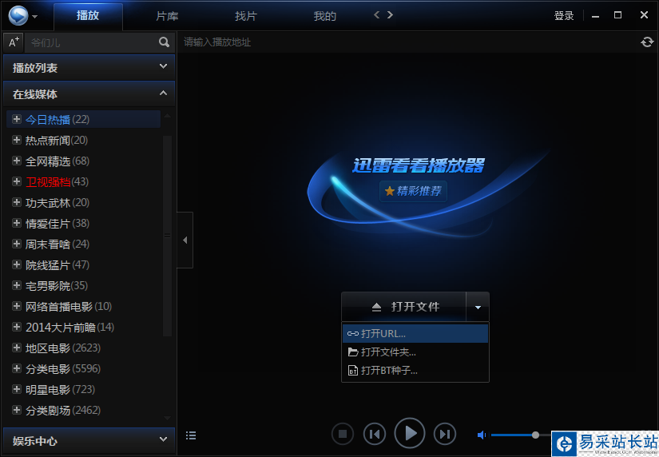Click the 精彩推荐 button
The height and width of the screenshot is (457, 659).
click(413, 191)
